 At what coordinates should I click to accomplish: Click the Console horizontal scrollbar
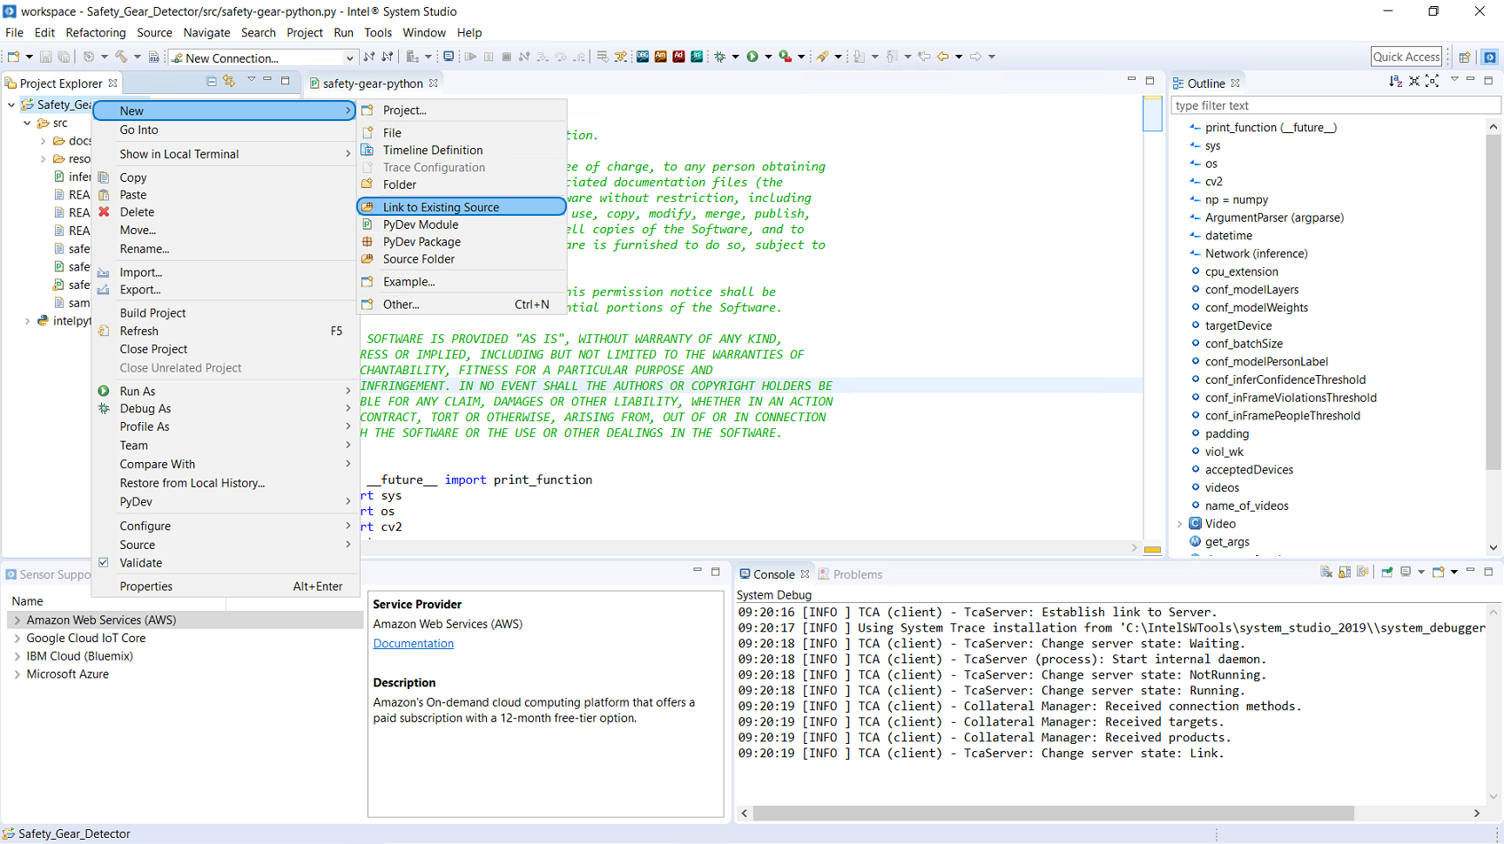click(x=1053, y=813)
